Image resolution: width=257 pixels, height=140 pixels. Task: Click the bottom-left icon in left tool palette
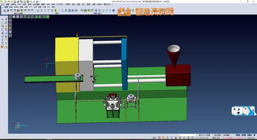tap(2, 47)
